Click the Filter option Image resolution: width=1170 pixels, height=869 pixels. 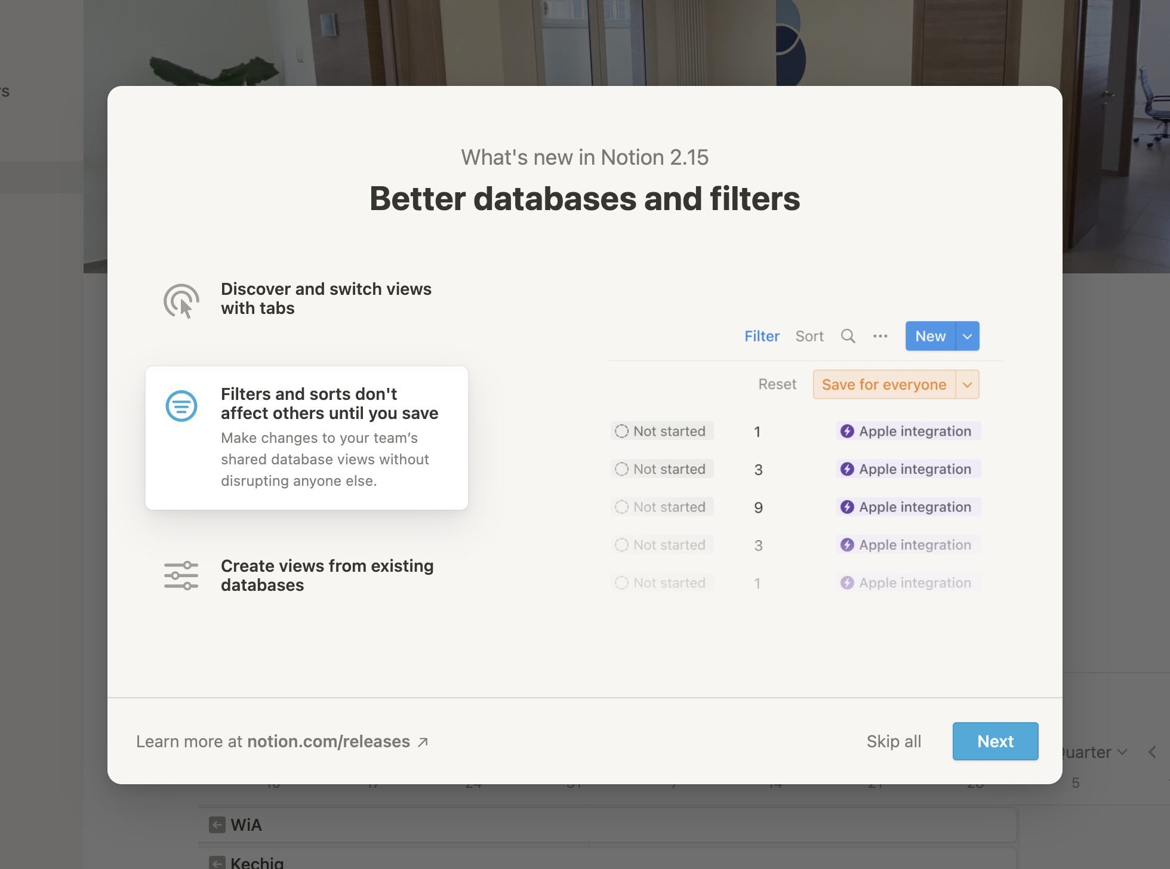coord(762,336)
